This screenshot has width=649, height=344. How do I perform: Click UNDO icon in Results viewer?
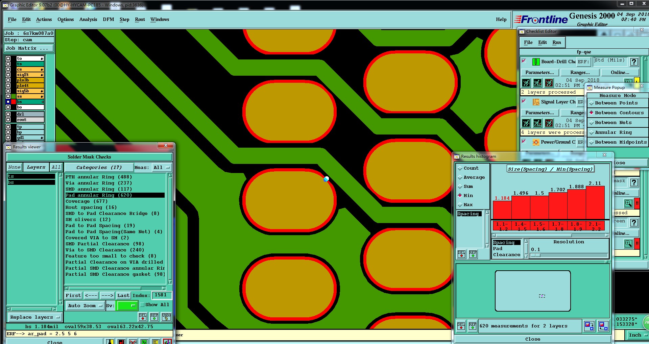click(x=166, y=317)
